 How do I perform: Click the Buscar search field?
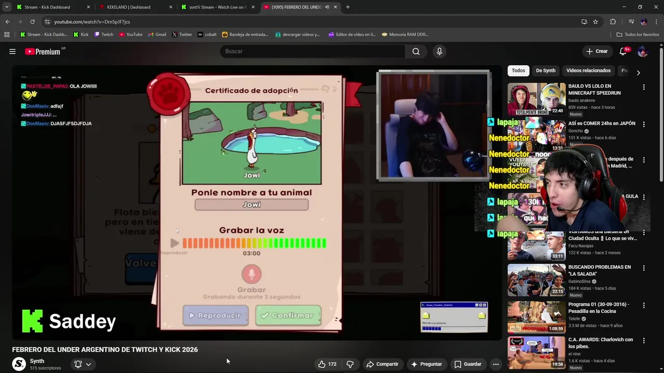[313, 51]
